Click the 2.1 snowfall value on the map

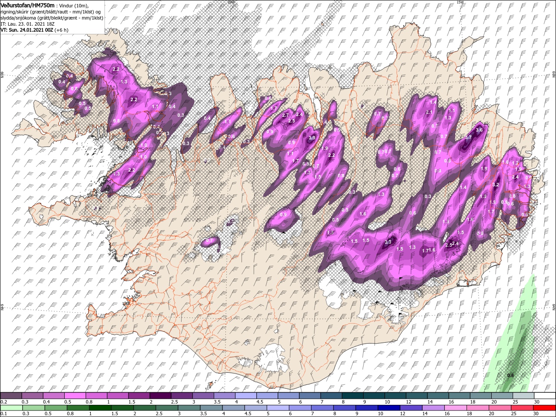point(429,112)
